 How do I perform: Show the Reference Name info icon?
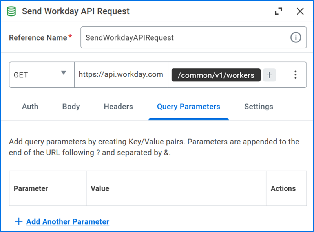296,37
